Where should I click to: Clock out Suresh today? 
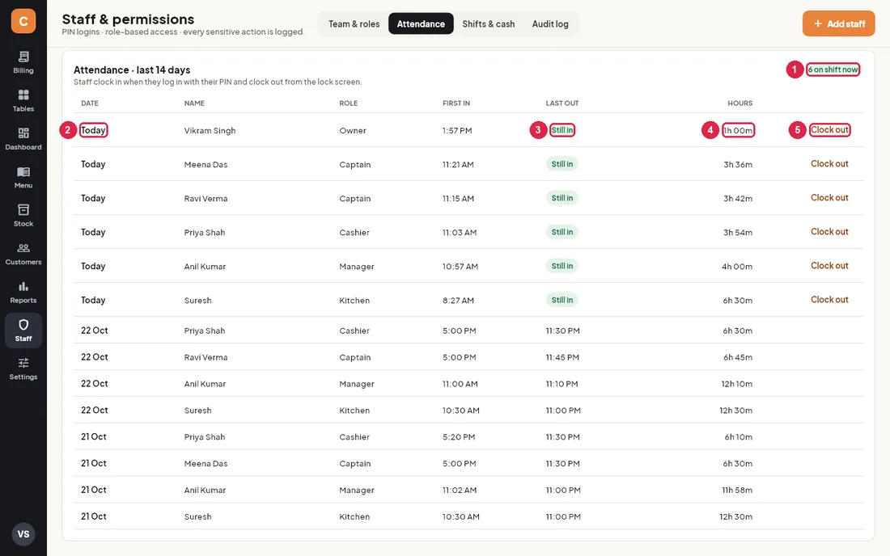pos(829,300)
